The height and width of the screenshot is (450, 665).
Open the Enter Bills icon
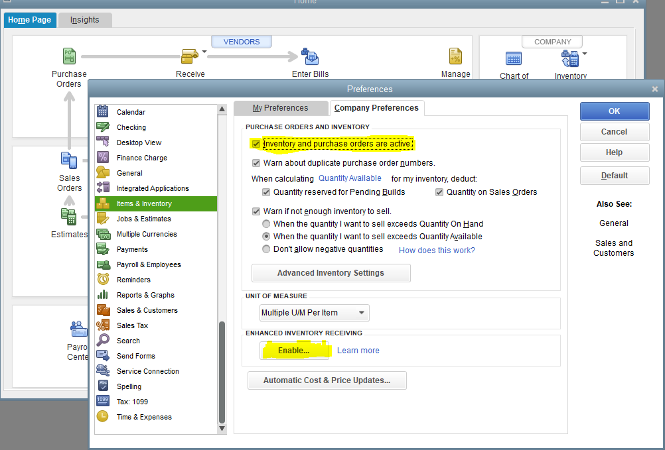[x=310, y=56]
